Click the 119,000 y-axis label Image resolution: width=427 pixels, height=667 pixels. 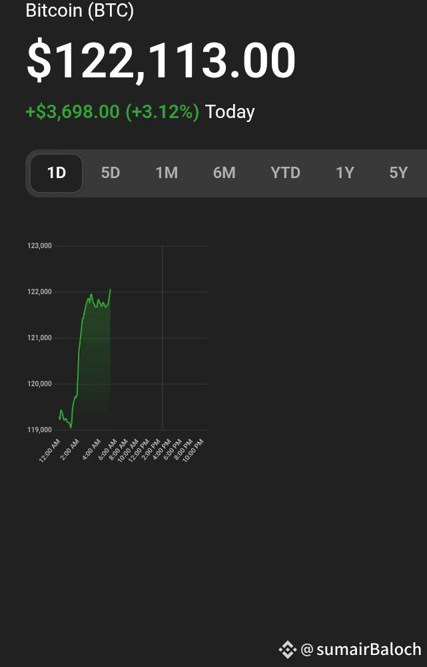click(x=39, y=430)
